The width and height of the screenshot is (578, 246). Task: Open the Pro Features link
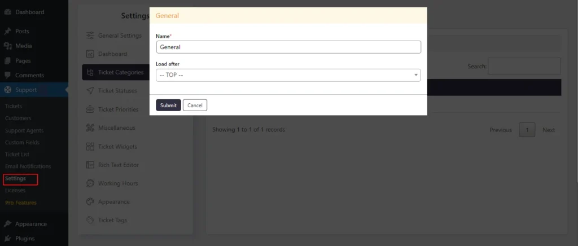point(21,203)
